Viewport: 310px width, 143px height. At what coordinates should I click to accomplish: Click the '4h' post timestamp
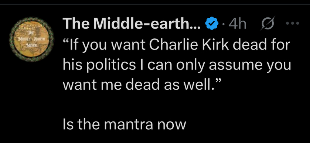tap(237, 24)
